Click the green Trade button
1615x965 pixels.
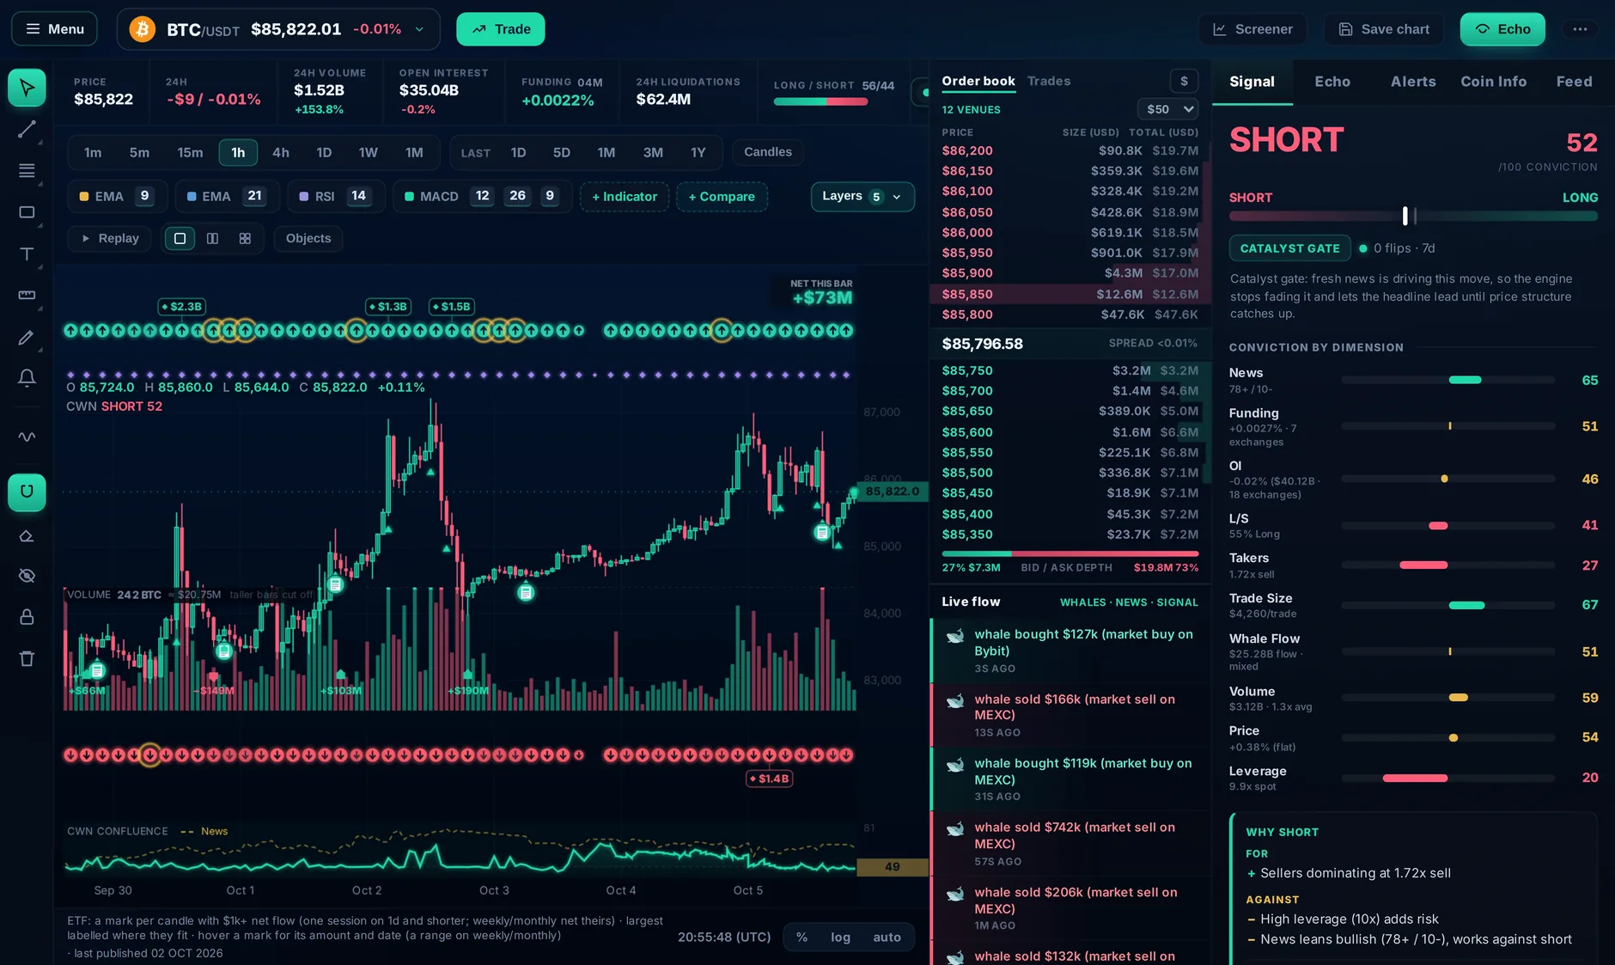[500, 29]
